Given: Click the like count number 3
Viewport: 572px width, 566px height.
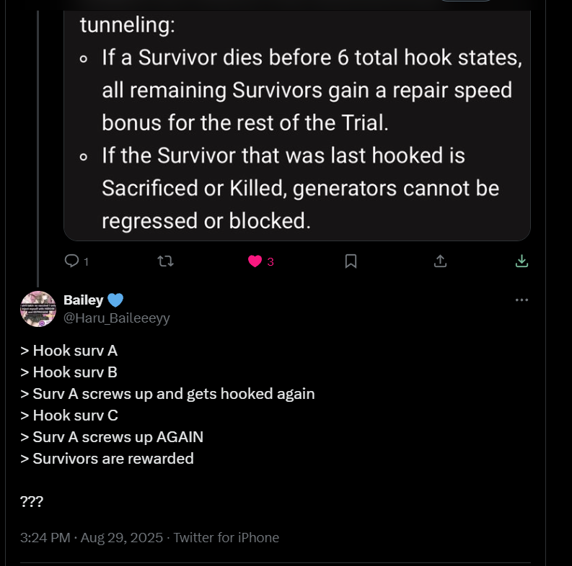Looking at the screenshot, I should pyautogui.click(x=270, y=262).
